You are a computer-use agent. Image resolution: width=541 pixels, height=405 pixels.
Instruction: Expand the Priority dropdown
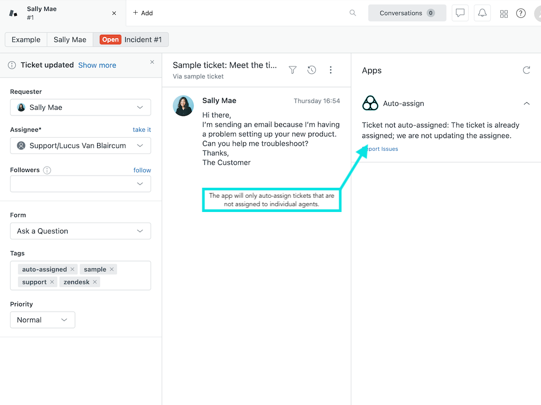click(42, 320)
